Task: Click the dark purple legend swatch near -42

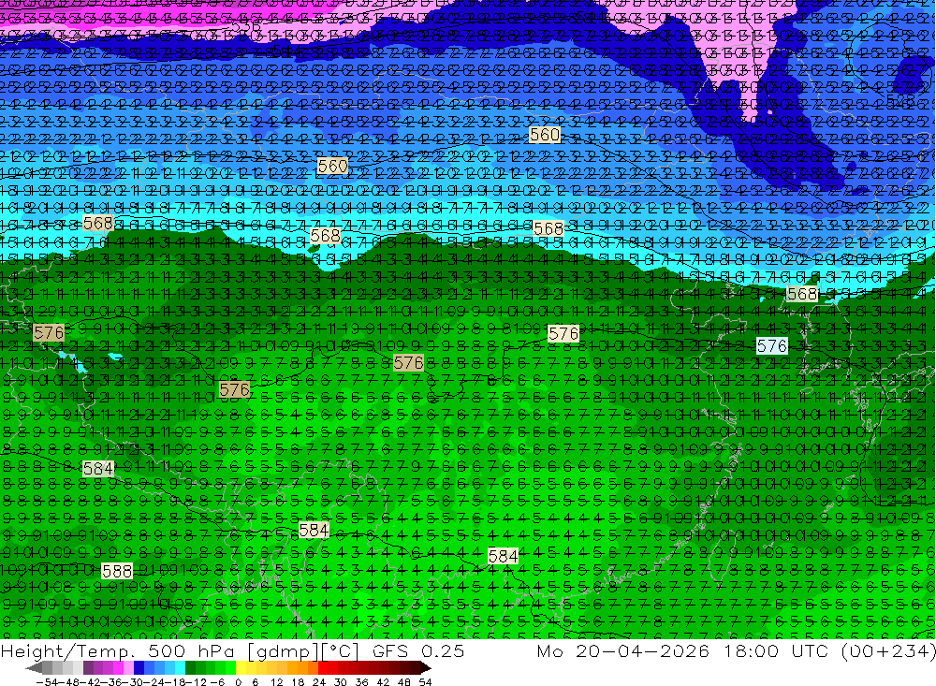Action: (88, 667)
